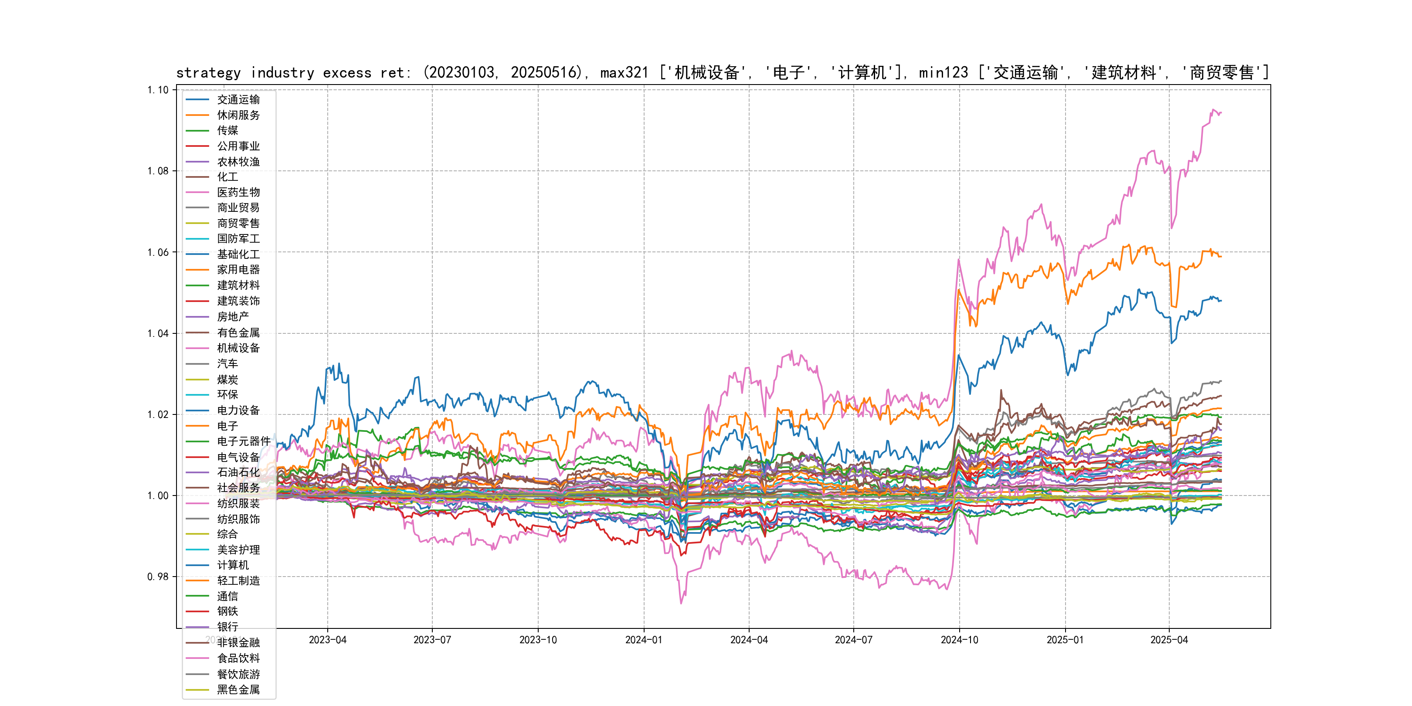The width and height of the screenshot is (1412, 706).
Task: Click the 2025-04 x-axis tick label
Action: pyautogui.click(x=1169, y=640)
